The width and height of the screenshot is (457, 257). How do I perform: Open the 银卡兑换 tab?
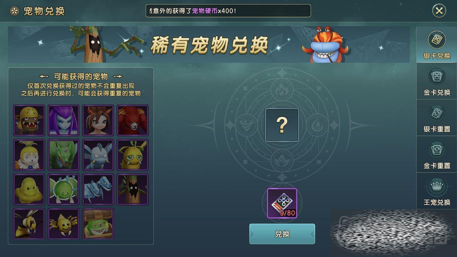tap(437, 45)
